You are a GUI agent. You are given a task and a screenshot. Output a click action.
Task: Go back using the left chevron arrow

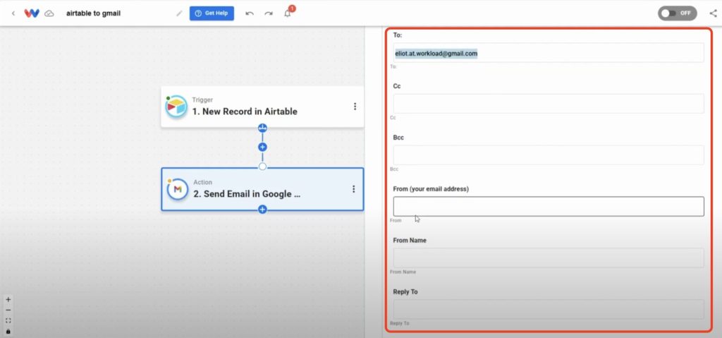coord(13,13)
